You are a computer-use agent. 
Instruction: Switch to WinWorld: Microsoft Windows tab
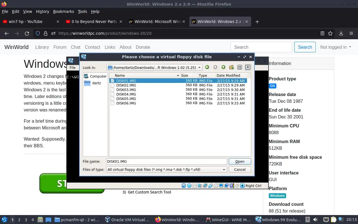[157, 22]
